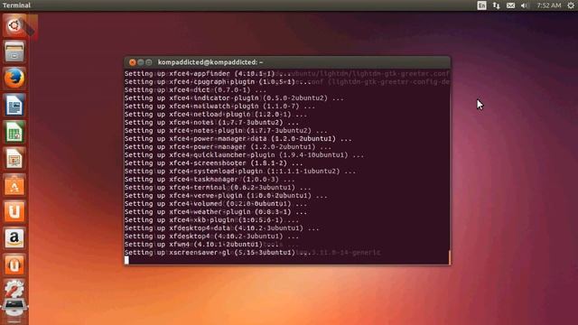Click the terminal scrollbar thumb at right edge
The width and height of the screenshot is (578, 325).
(x=449, y=257)
